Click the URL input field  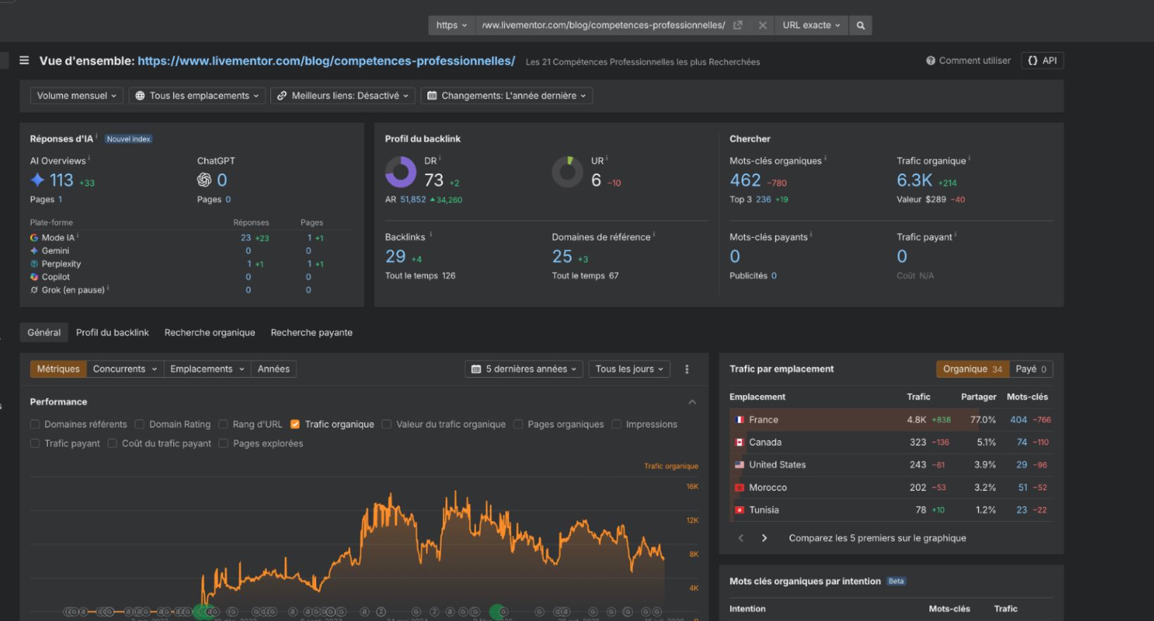(x=603, y=25)
